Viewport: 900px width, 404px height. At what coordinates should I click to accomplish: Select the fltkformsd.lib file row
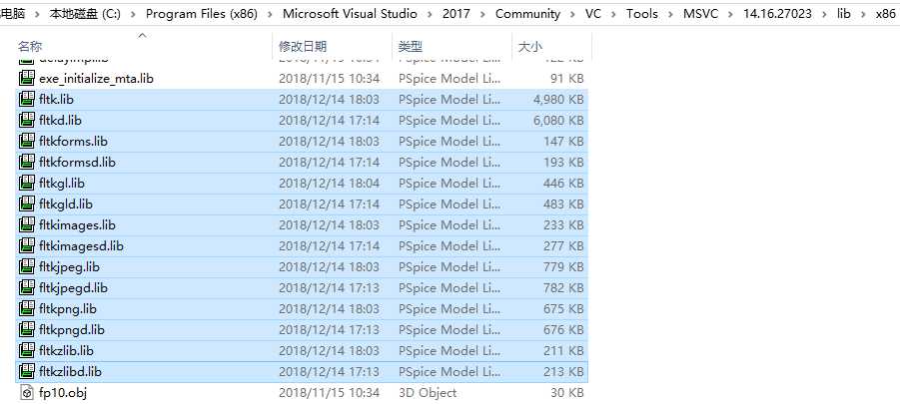(302, 163)
